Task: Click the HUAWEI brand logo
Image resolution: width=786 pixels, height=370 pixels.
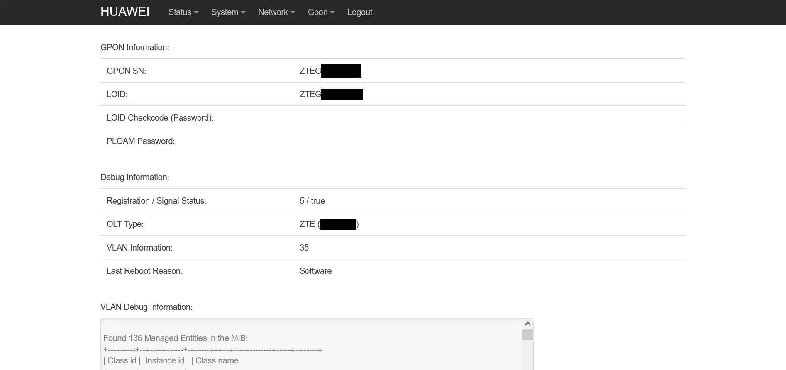Action: pyautogui.click(x=125, y=12)
